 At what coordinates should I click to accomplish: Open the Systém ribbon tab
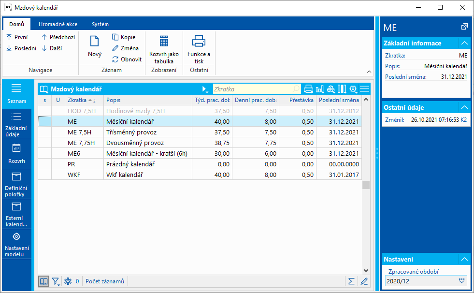(100, 24)
